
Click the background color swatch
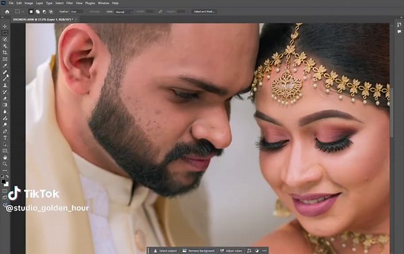(7, 184)
